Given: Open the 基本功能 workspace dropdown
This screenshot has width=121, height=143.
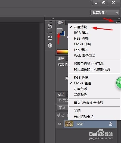Looking at the screenshot, I should [105, 12].
